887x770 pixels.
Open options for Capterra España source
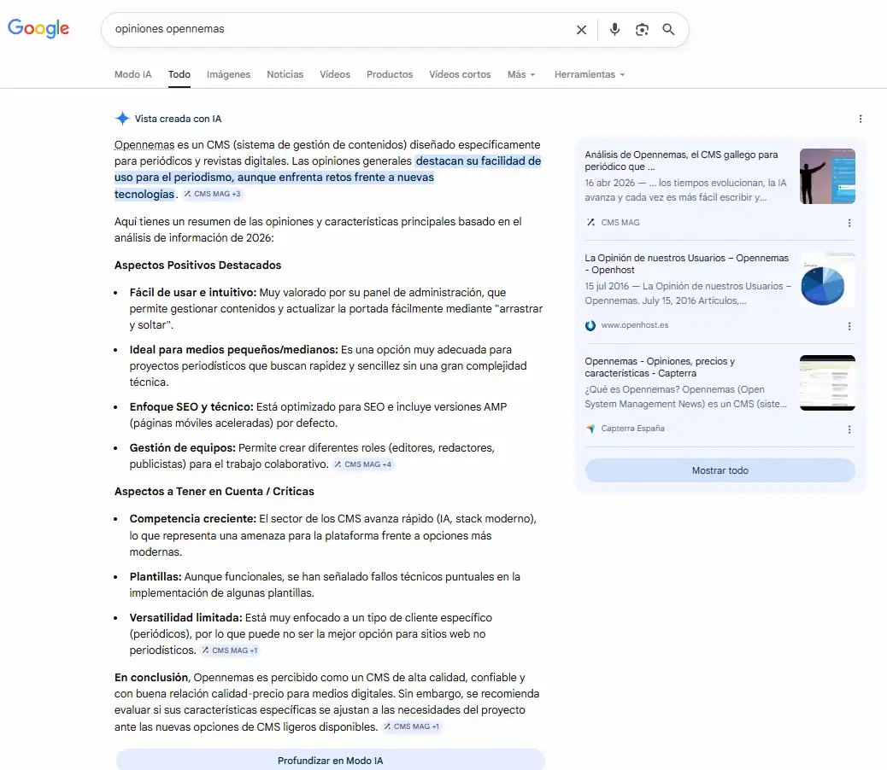[x=849, y=429]
